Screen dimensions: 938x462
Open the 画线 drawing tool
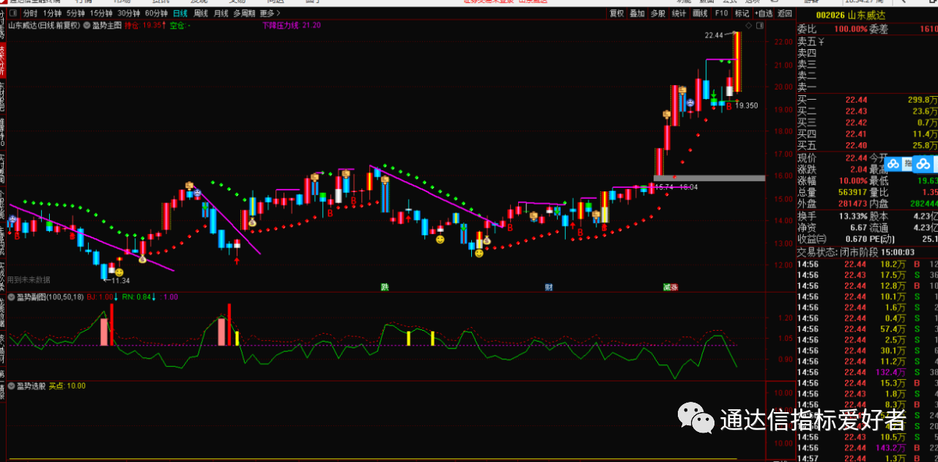click(701, 13)
